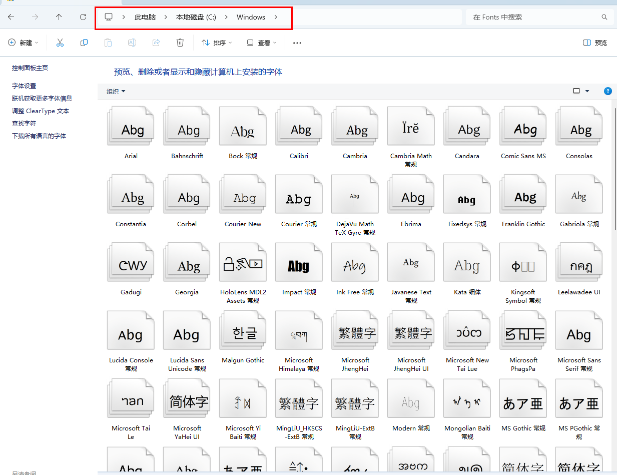Screen dimensions: 617x475
Task: Open the 组织 organize menu
Action: 116,91
